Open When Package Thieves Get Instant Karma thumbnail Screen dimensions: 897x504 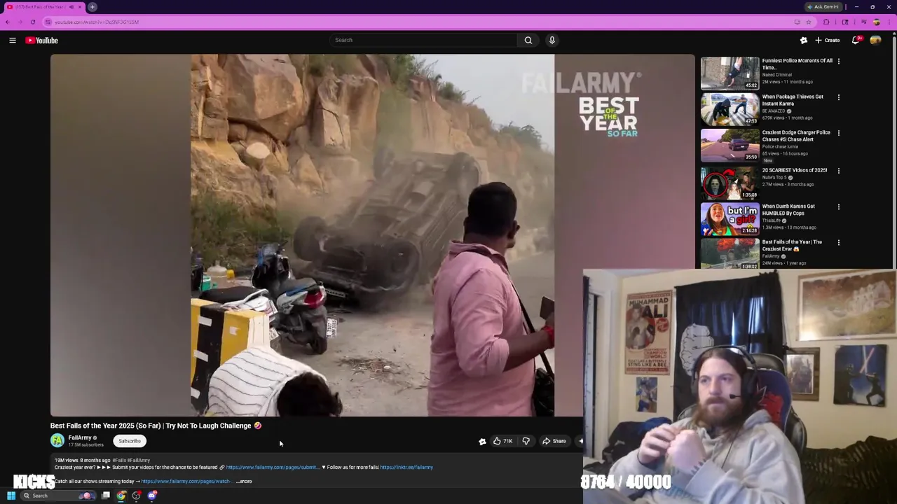(x=730, y=109)
